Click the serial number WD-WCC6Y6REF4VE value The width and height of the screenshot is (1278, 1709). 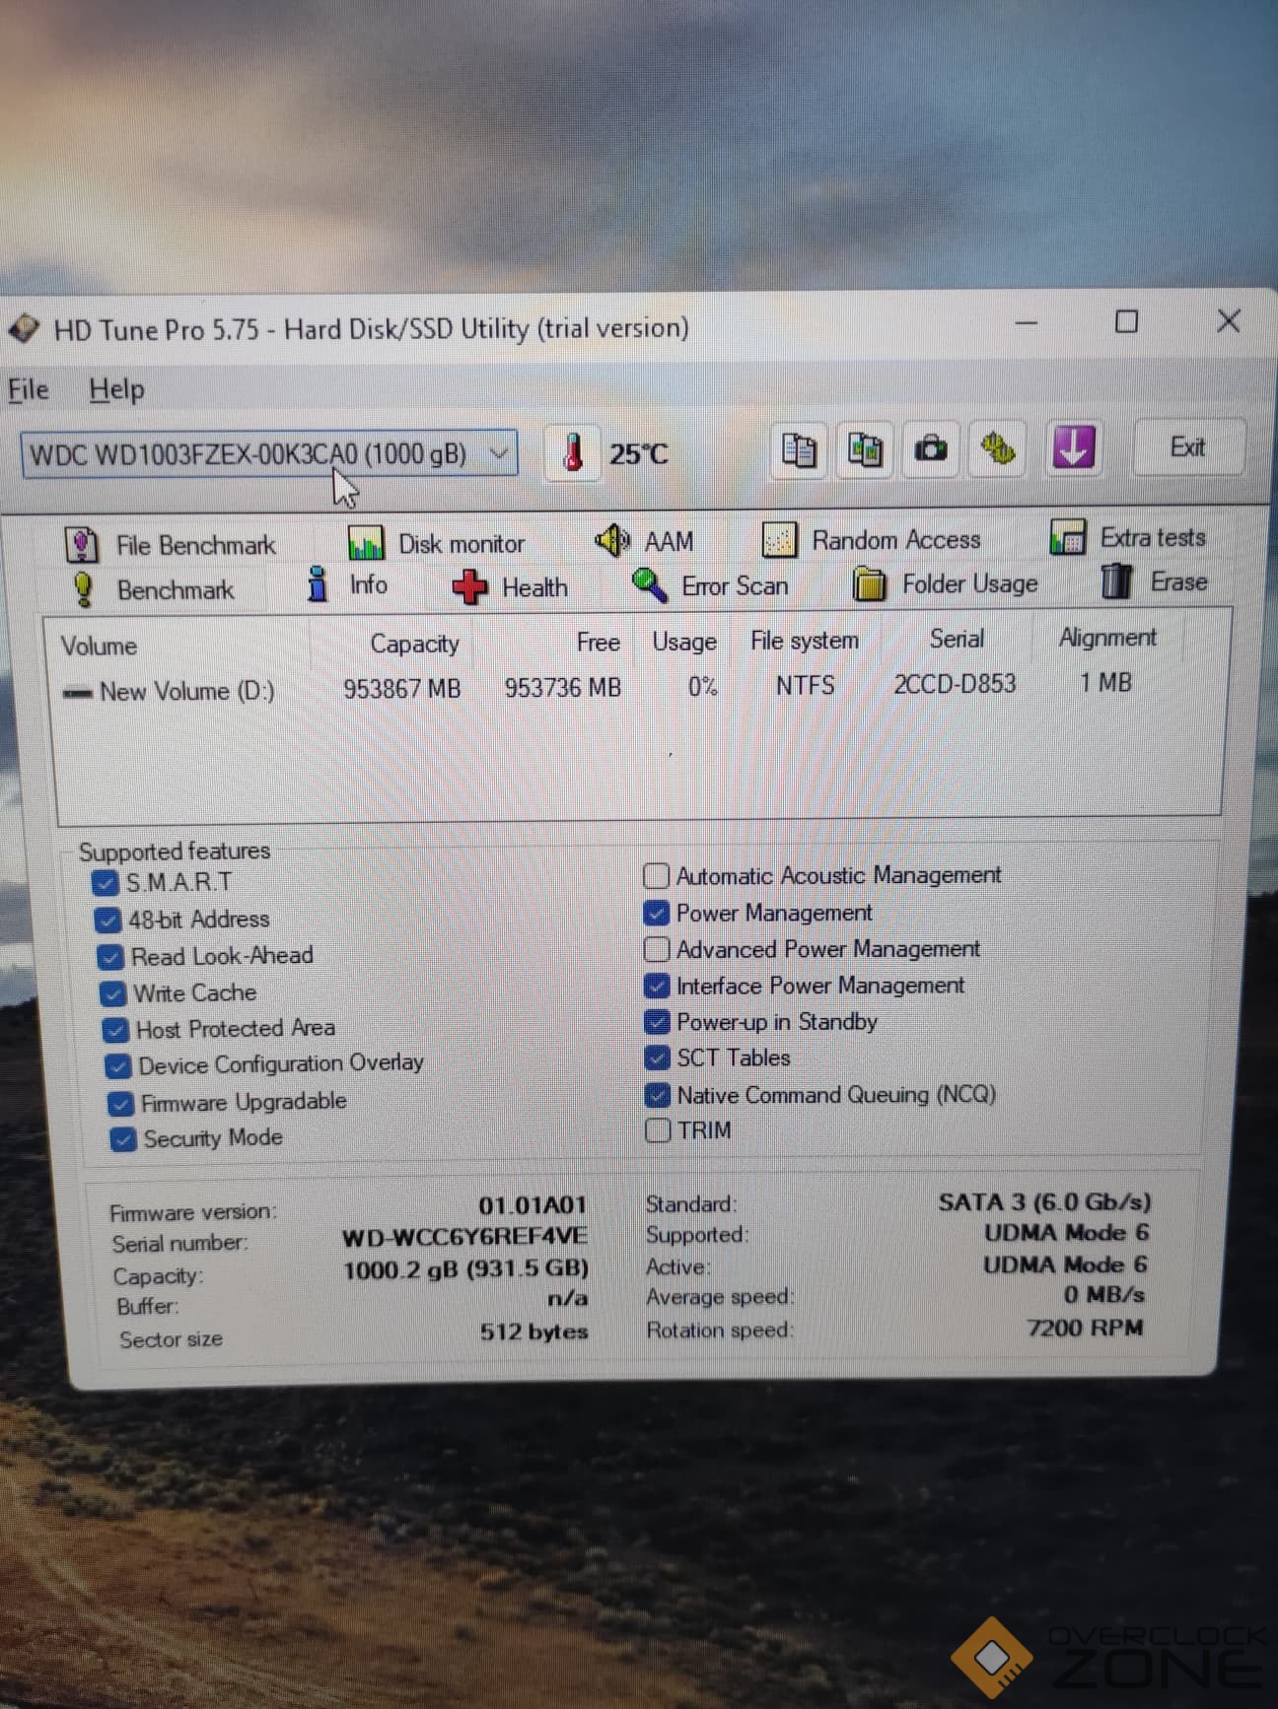pos(464,1237)
